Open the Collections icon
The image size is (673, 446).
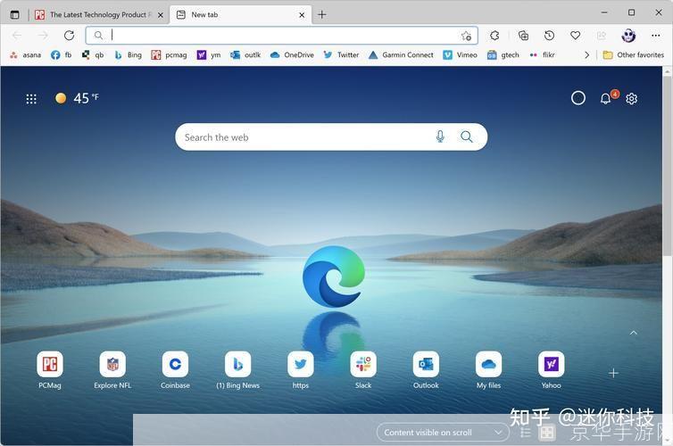pos(523,36)
